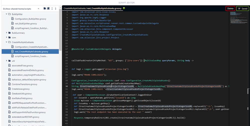The image size is (250, 126).
Task: Click file icon of extendedUserRESTAPI.groovy
Action: (10, 117)
